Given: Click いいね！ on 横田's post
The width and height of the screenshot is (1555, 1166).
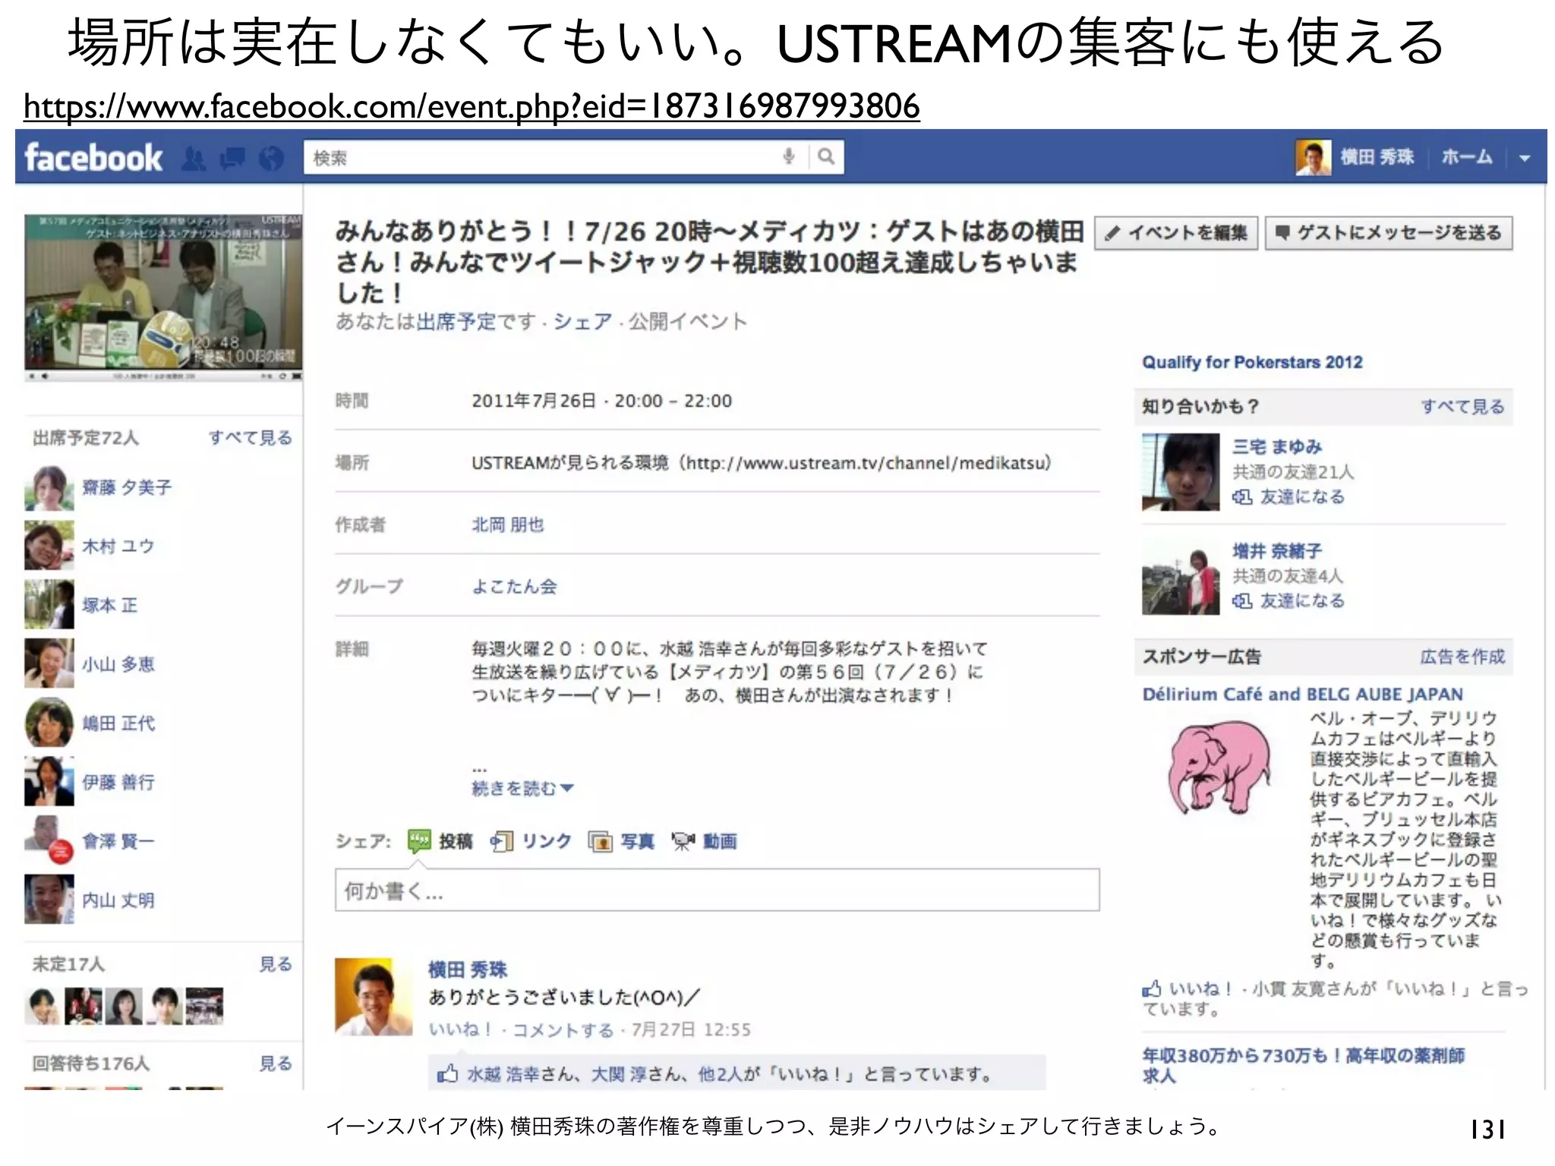Looking at the screenshot, I should 461,1029.
